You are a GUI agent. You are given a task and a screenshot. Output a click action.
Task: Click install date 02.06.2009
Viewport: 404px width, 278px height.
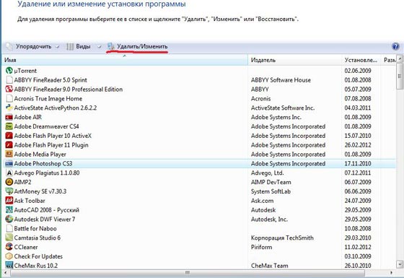pyautogui.click(x=358, y=71)
